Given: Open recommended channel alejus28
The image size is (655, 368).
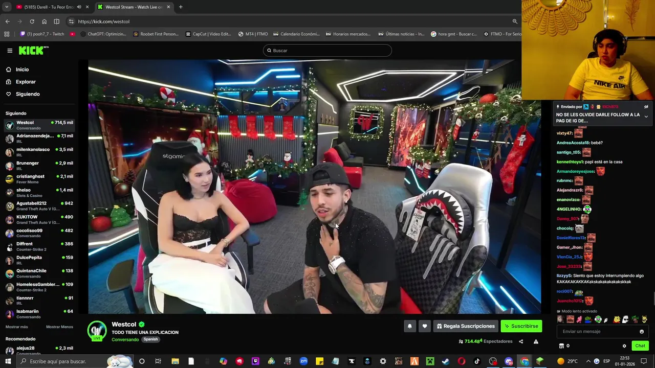Looking at the screenshot, I should click(39, 351).
